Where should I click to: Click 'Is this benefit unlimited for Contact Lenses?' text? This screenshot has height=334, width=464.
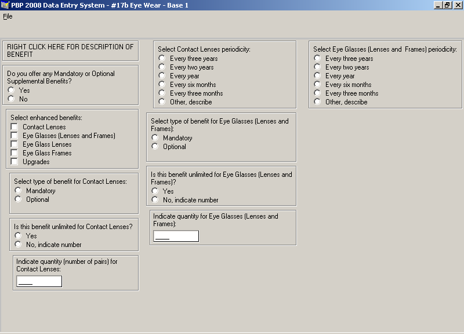[73, 227]
